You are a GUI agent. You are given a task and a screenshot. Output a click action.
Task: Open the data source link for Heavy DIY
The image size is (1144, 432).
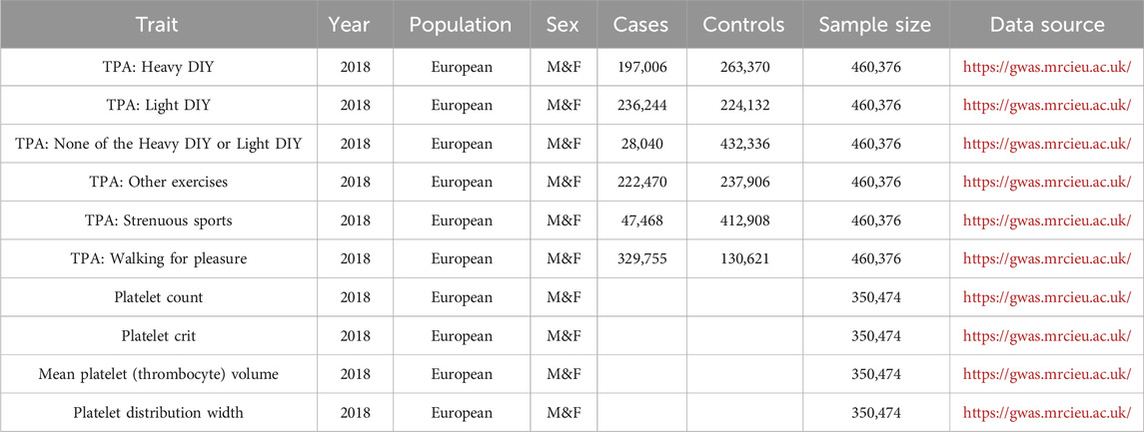(1047, 66)
